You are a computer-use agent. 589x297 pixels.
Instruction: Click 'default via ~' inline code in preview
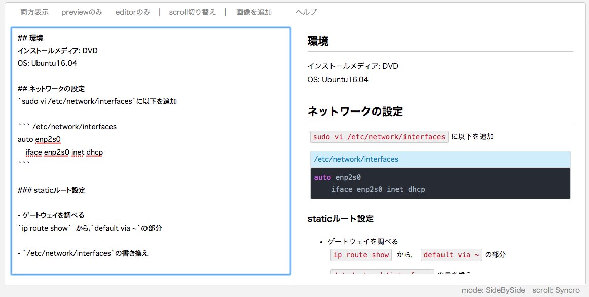coord(451,255)
